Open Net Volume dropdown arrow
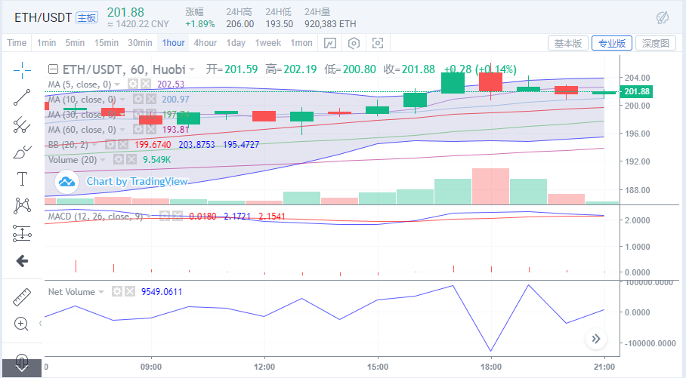The width and height of the screenshot is (686, 378). pos(101,291)
